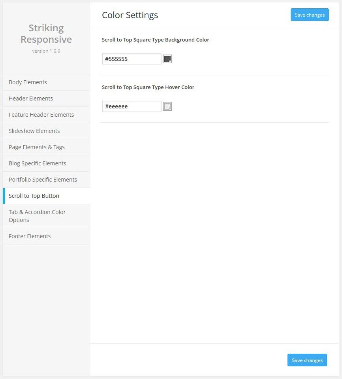The image size is (342, 379).
Task: Click the Square Type Background Color label
Action: (x=156, y=40)
